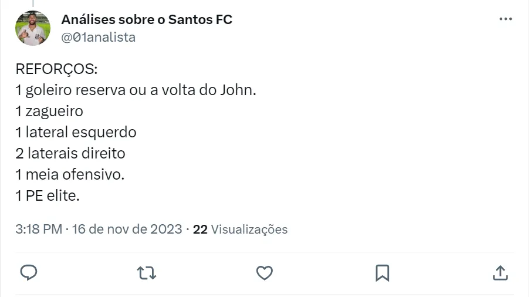Open the share icon menu

click(x=499, y=272)
